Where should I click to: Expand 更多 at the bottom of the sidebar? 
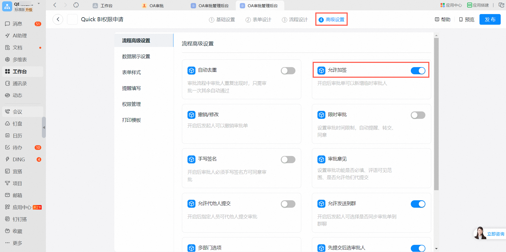pyautogui.click(x=23, y=243)
